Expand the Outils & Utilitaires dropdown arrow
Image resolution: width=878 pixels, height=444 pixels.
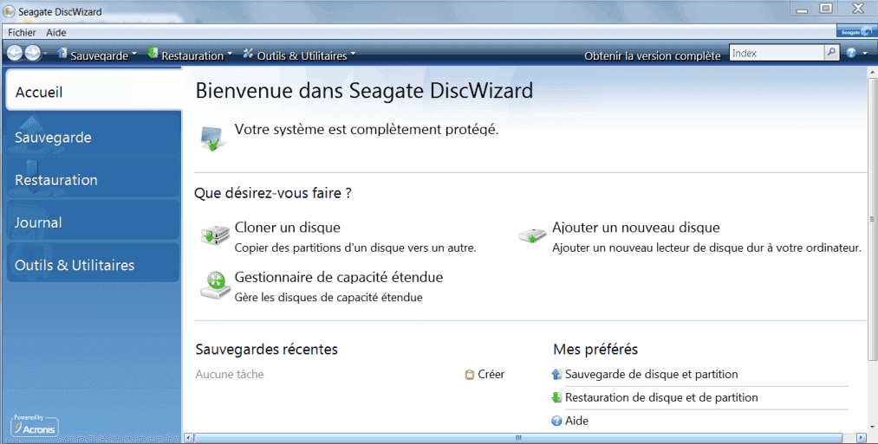(353, 55)
